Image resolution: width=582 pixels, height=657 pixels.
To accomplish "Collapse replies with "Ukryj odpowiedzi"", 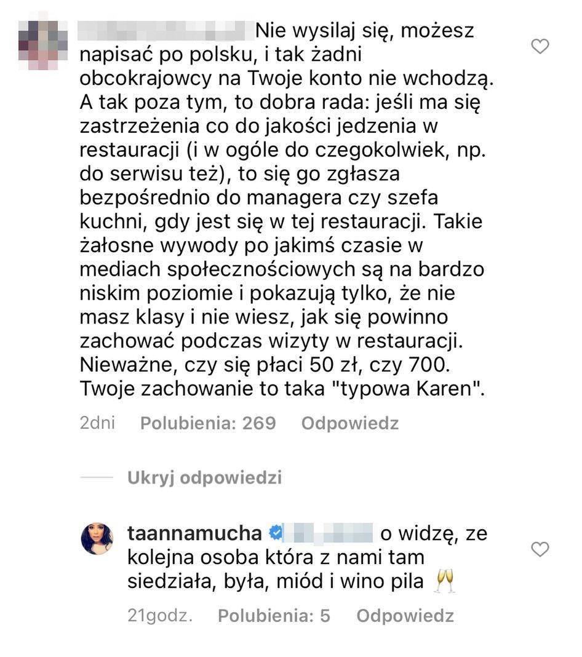I will tap(204, 478).
